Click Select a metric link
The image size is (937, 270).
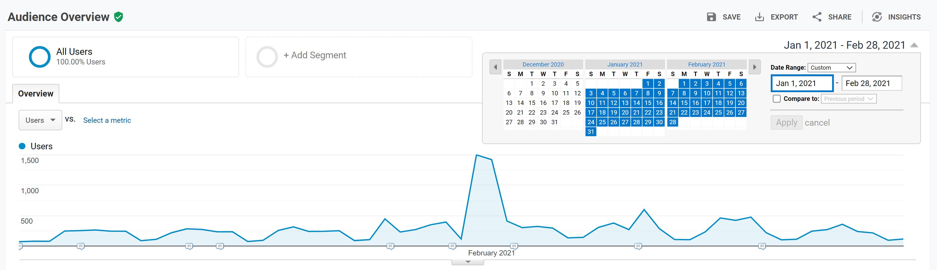(x=107, y=120)
